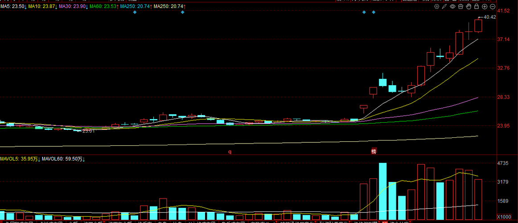Image resolution: width=518 pixels, height=223 pixels.
Task: Open the toolbox icon
Action: [x=460, y=7]
